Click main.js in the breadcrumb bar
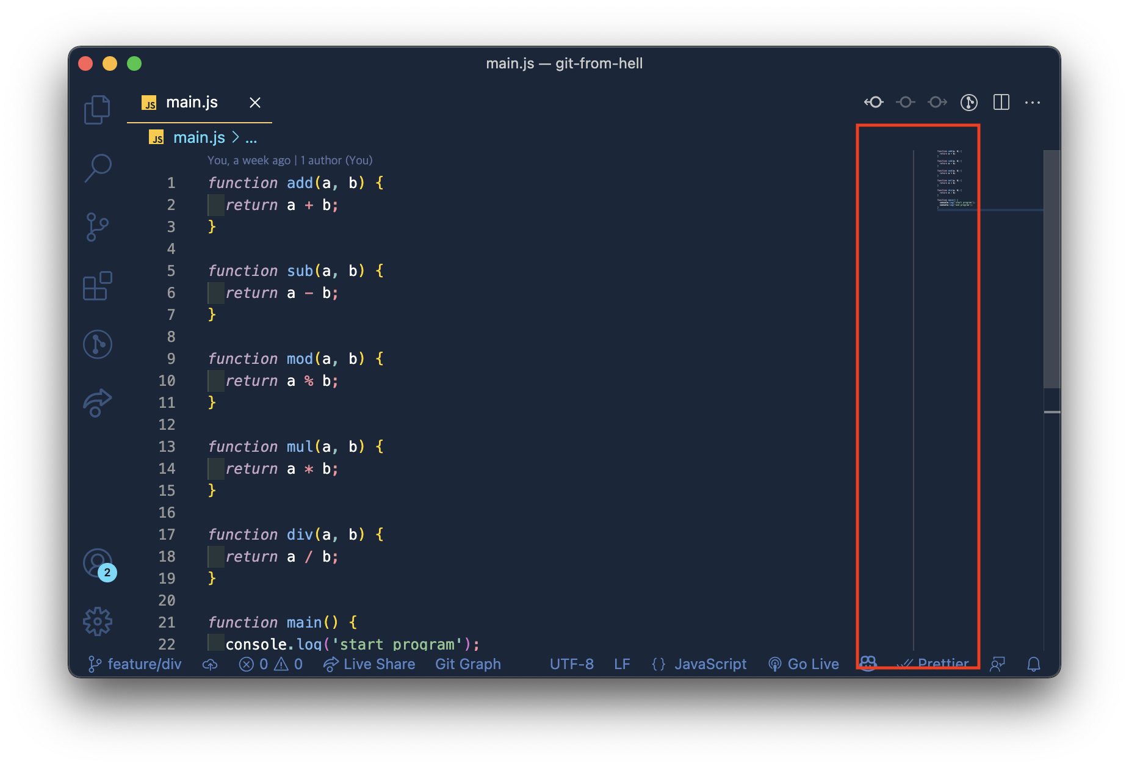The image size is (1129, 768). 199,137
